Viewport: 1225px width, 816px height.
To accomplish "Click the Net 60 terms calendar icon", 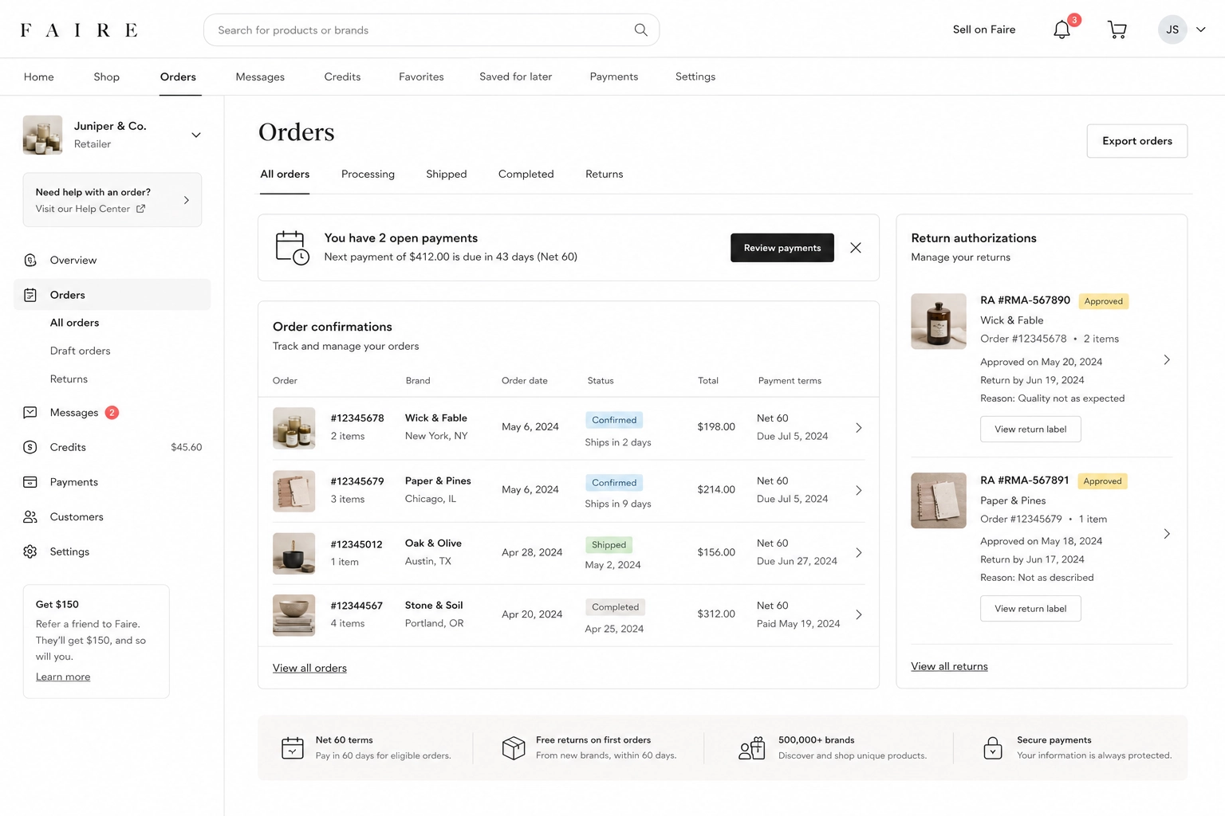I will pos(293,748).
